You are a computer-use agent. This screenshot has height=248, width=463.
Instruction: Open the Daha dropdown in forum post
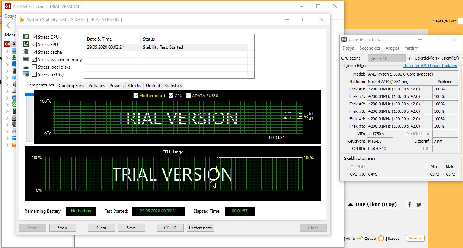coord(415,238)
